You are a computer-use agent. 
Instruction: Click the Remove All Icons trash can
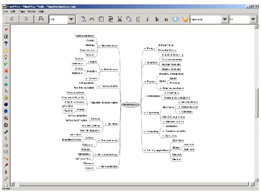click(6, 37)
